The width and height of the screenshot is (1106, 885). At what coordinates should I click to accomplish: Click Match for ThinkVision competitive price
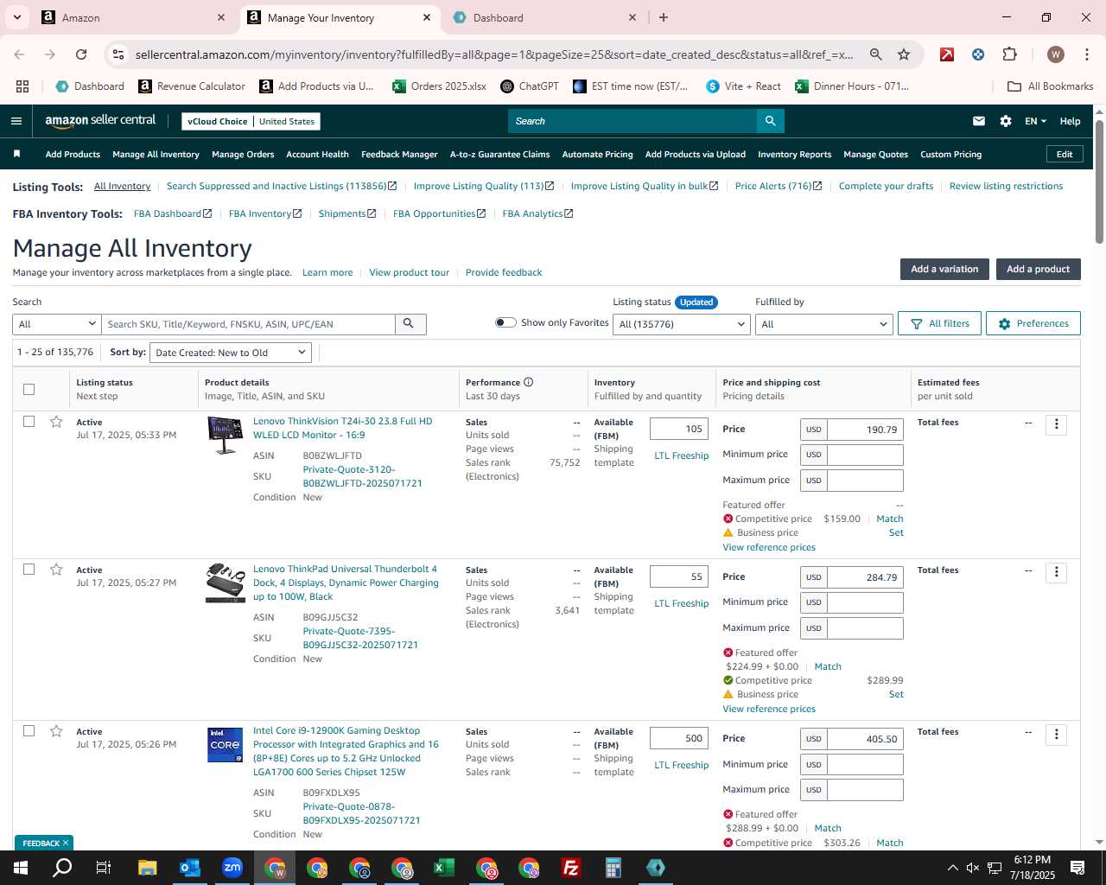tap(889, 519)
